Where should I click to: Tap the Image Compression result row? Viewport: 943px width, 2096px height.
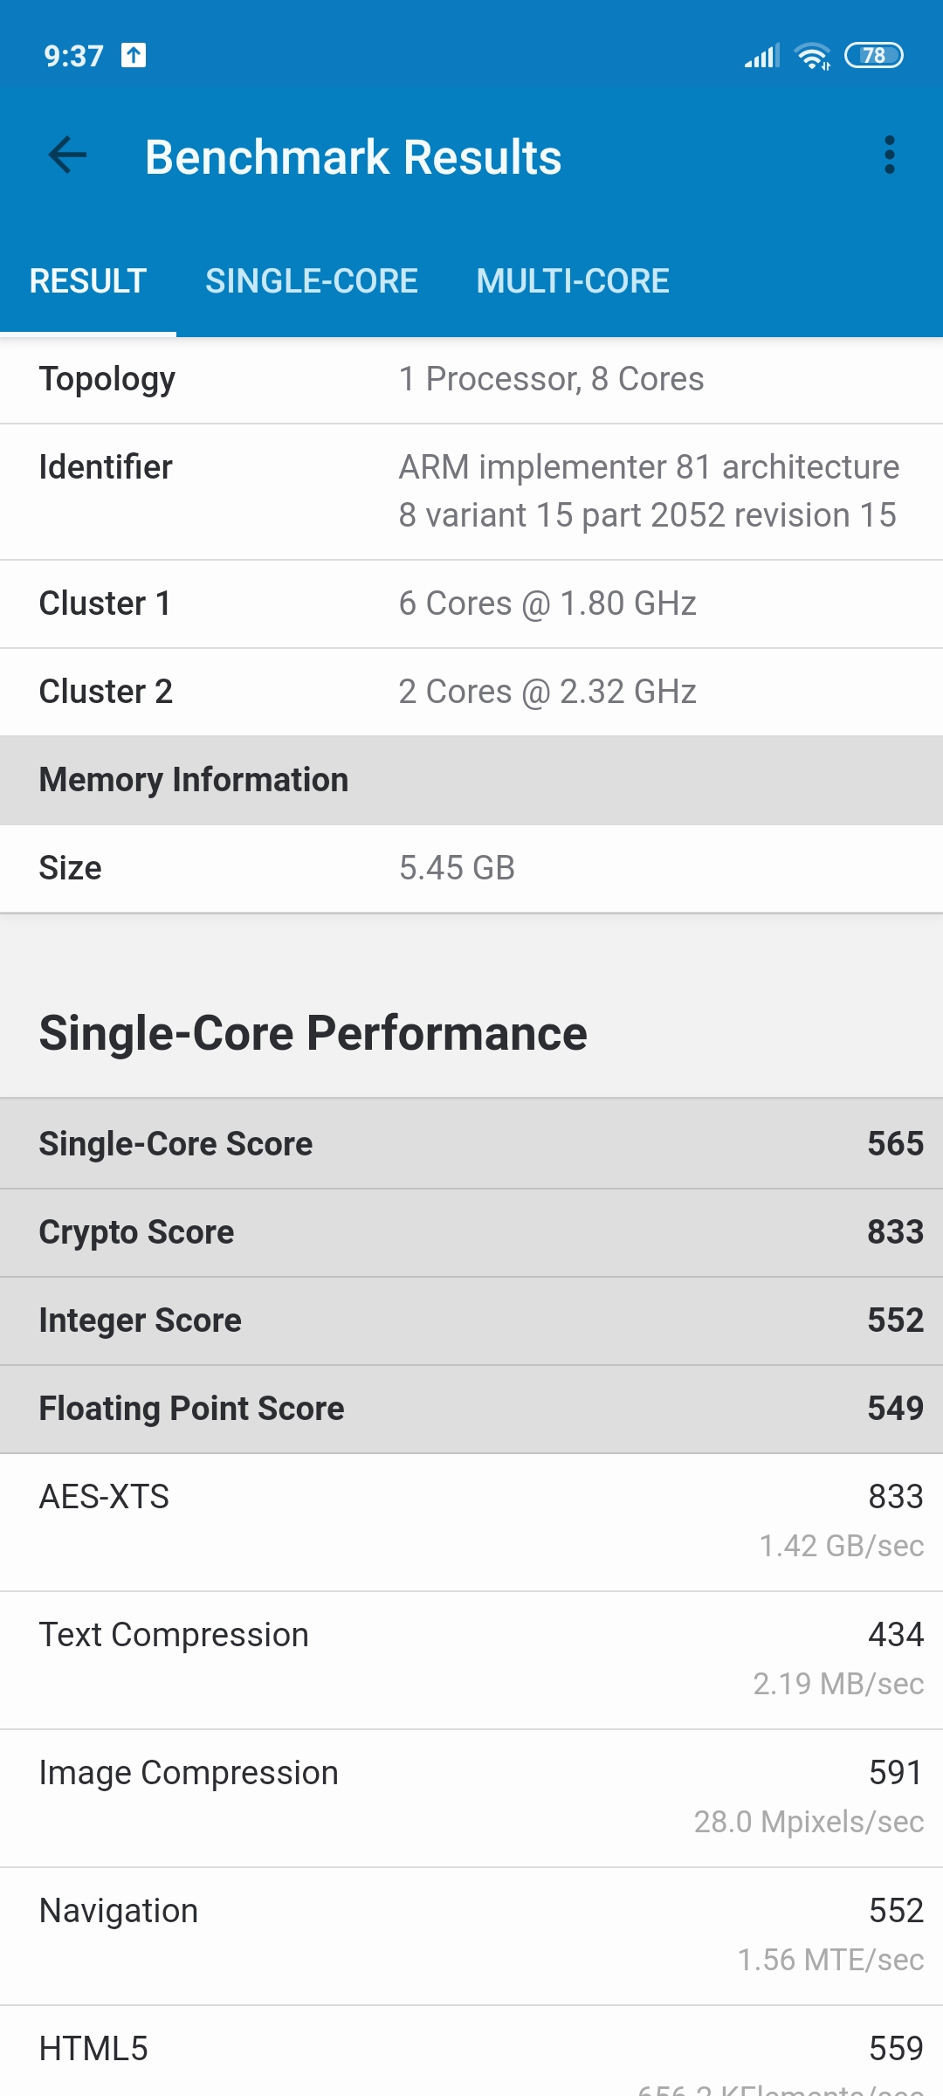[471, 1798]
